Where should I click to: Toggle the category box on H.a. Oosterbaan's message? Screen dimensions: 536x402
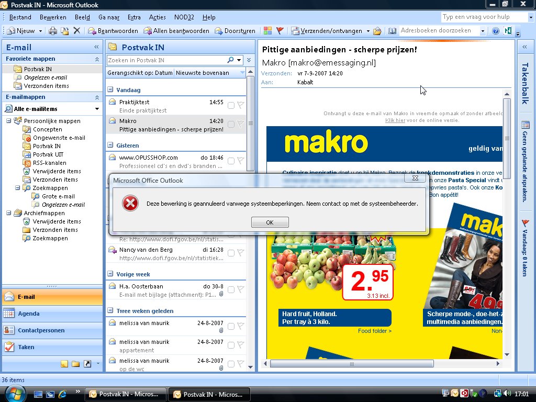[231, 290]
